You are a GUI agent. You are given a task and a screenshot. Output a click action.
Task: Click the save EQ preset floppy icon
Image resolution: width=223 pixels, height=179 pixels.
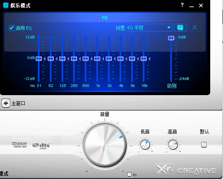180,28
